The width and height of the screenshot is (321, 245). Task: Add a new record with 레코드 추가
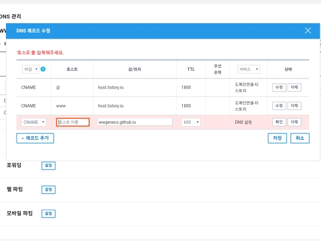click(35, 139)
